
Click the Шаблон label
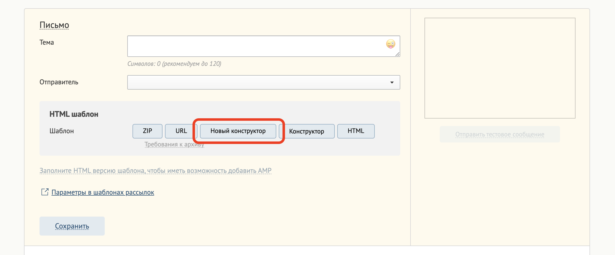(61, 131)
